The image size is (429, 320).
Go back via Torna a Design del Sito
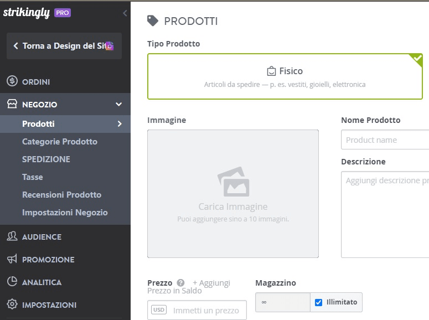coord(64,46)
